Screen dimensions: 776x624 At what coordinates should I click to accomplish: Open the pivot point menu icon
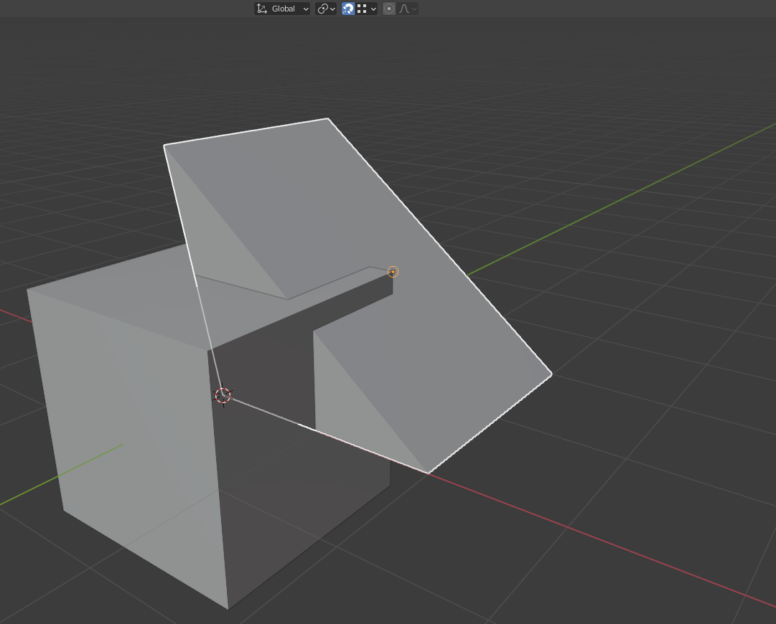tap(323, 9)
